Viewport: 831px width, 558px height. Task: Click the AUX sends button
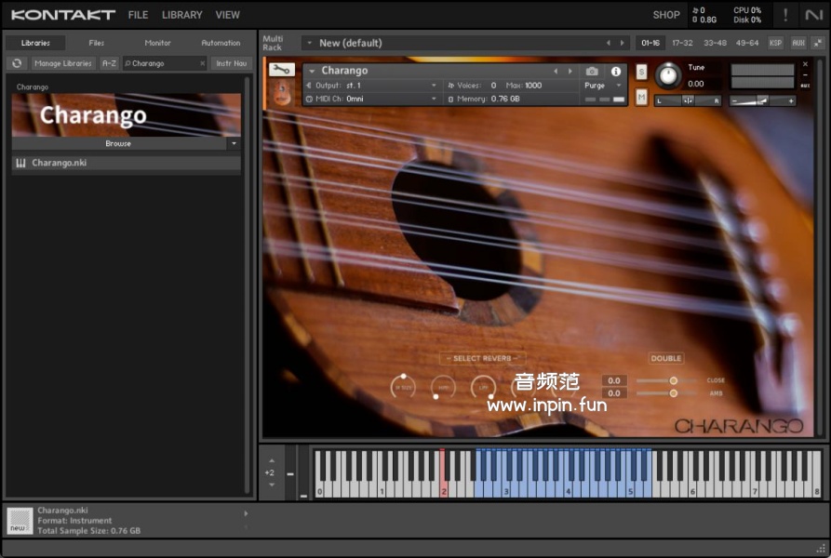(x=797, y=43)
